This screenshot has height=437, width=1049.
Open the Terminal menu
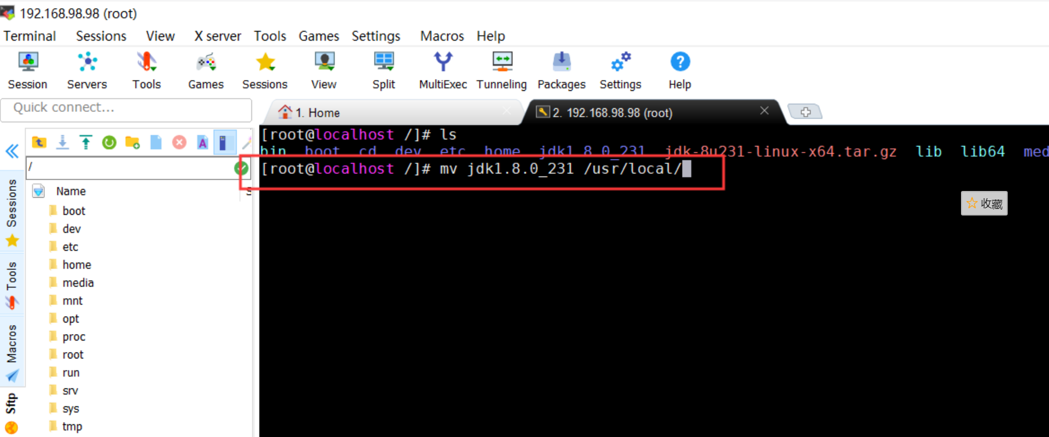click(x=30, y=36)
